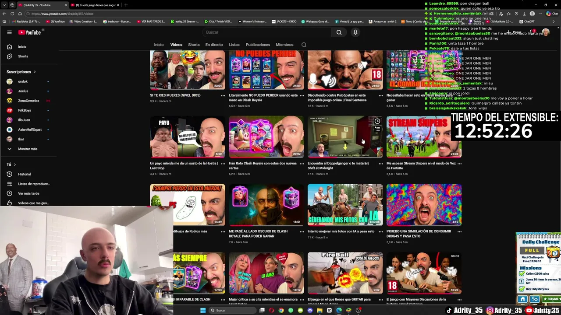Image resolution: width=561 pixels, height=315 pixels.
Task: Toggle Buy 1 Mystery box mission checkbox
Action: click(x=522, y=289)
